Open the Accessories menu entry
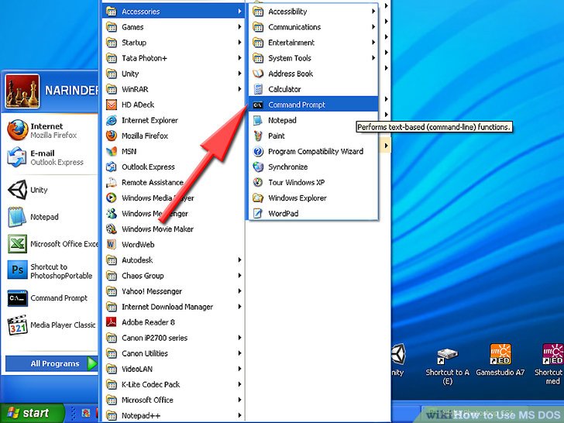The height and width of the screenshot is (423, 564). (x=174, y=12)
